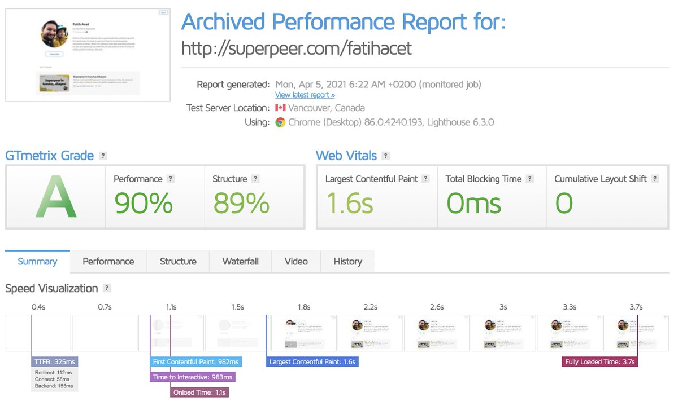Click the Web Vitals heading

tap(346, 156)
